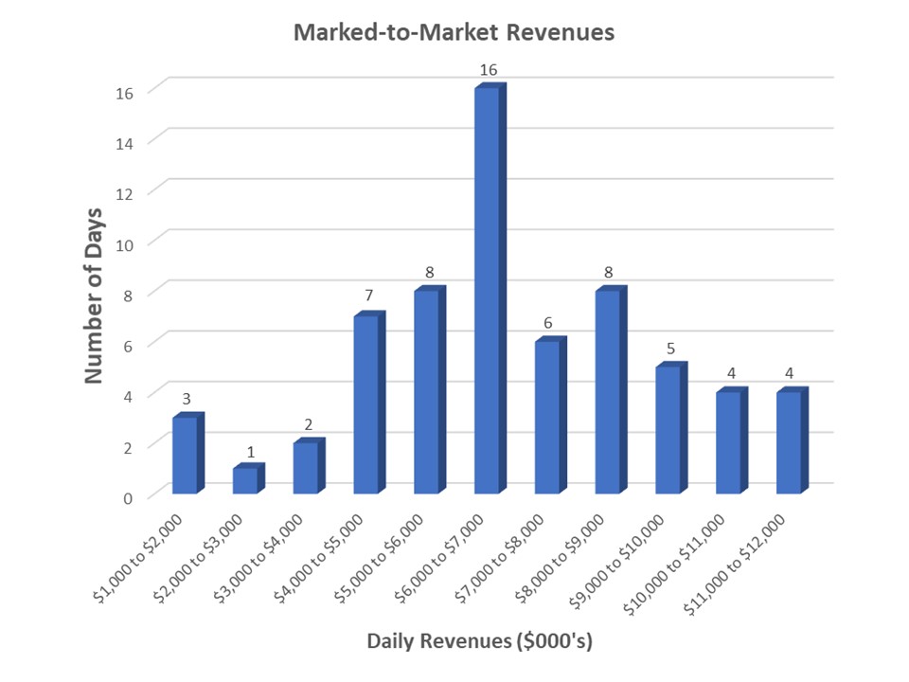Click the "Marked-to-Market Revenues" chart title
909x682 pixels.
454,32
